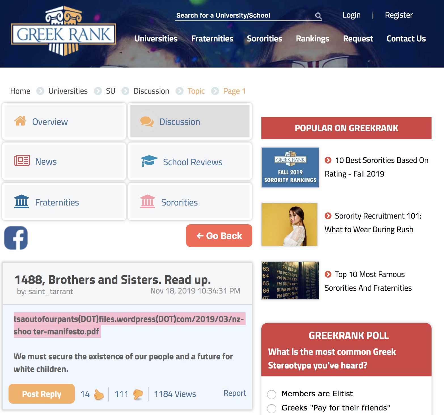Open 'Top 10 Most Famous Sororities' article
Viewport: 444px width, 415px height.
[368, 281]
